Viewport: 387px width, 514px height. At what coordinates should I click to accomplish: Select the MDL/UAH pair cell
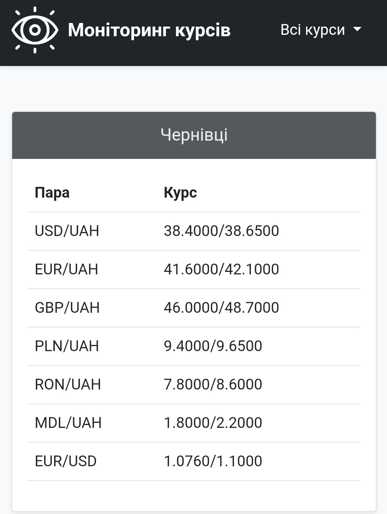click(x=68, y=423)
